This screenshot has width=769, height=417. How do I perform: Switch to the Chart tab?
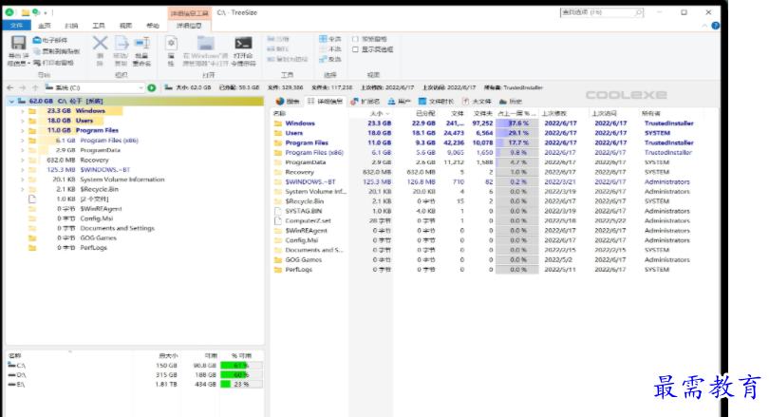point(288,101)
